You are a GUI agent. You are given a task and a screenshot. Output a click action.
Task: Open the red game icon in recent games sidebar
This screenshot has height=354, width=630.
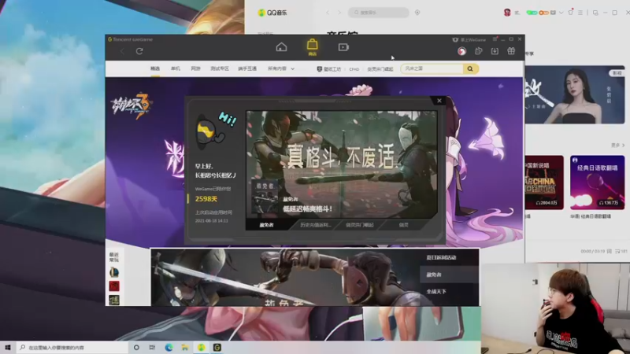click(114, 286)
